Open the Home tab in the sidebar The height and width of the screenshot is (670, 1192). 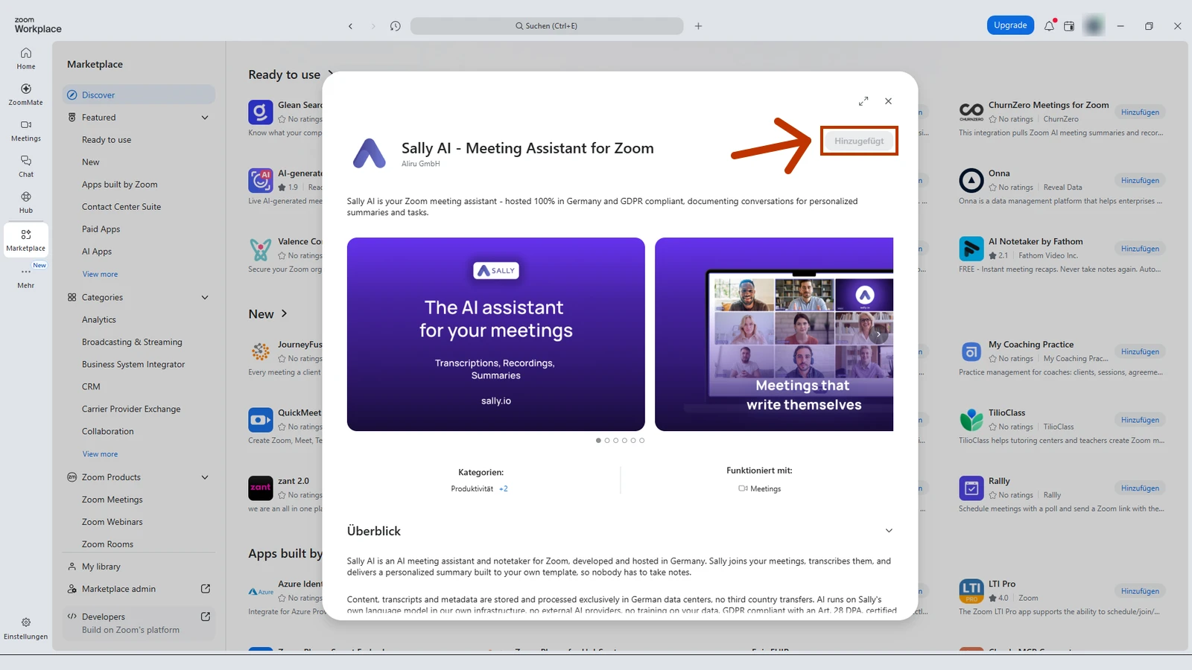(x=26, y=59)
